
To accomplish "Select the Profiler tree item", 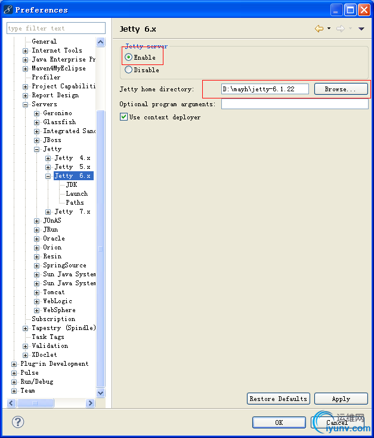I will click(x=46, y=77).
